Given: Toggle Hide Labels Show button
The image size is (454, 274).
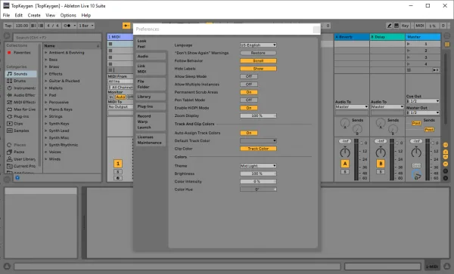Looking at the screenshot, I should [x=258, y=69].
